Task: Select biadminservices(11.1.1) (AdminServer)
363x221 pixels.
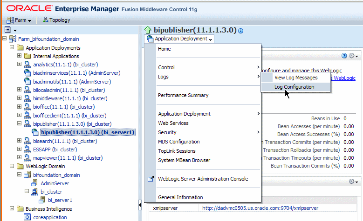Action: 76,73
